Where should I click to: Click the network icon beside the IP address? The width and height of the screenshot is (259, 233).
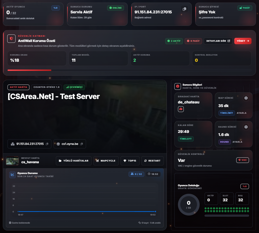[x=13, y=144]
